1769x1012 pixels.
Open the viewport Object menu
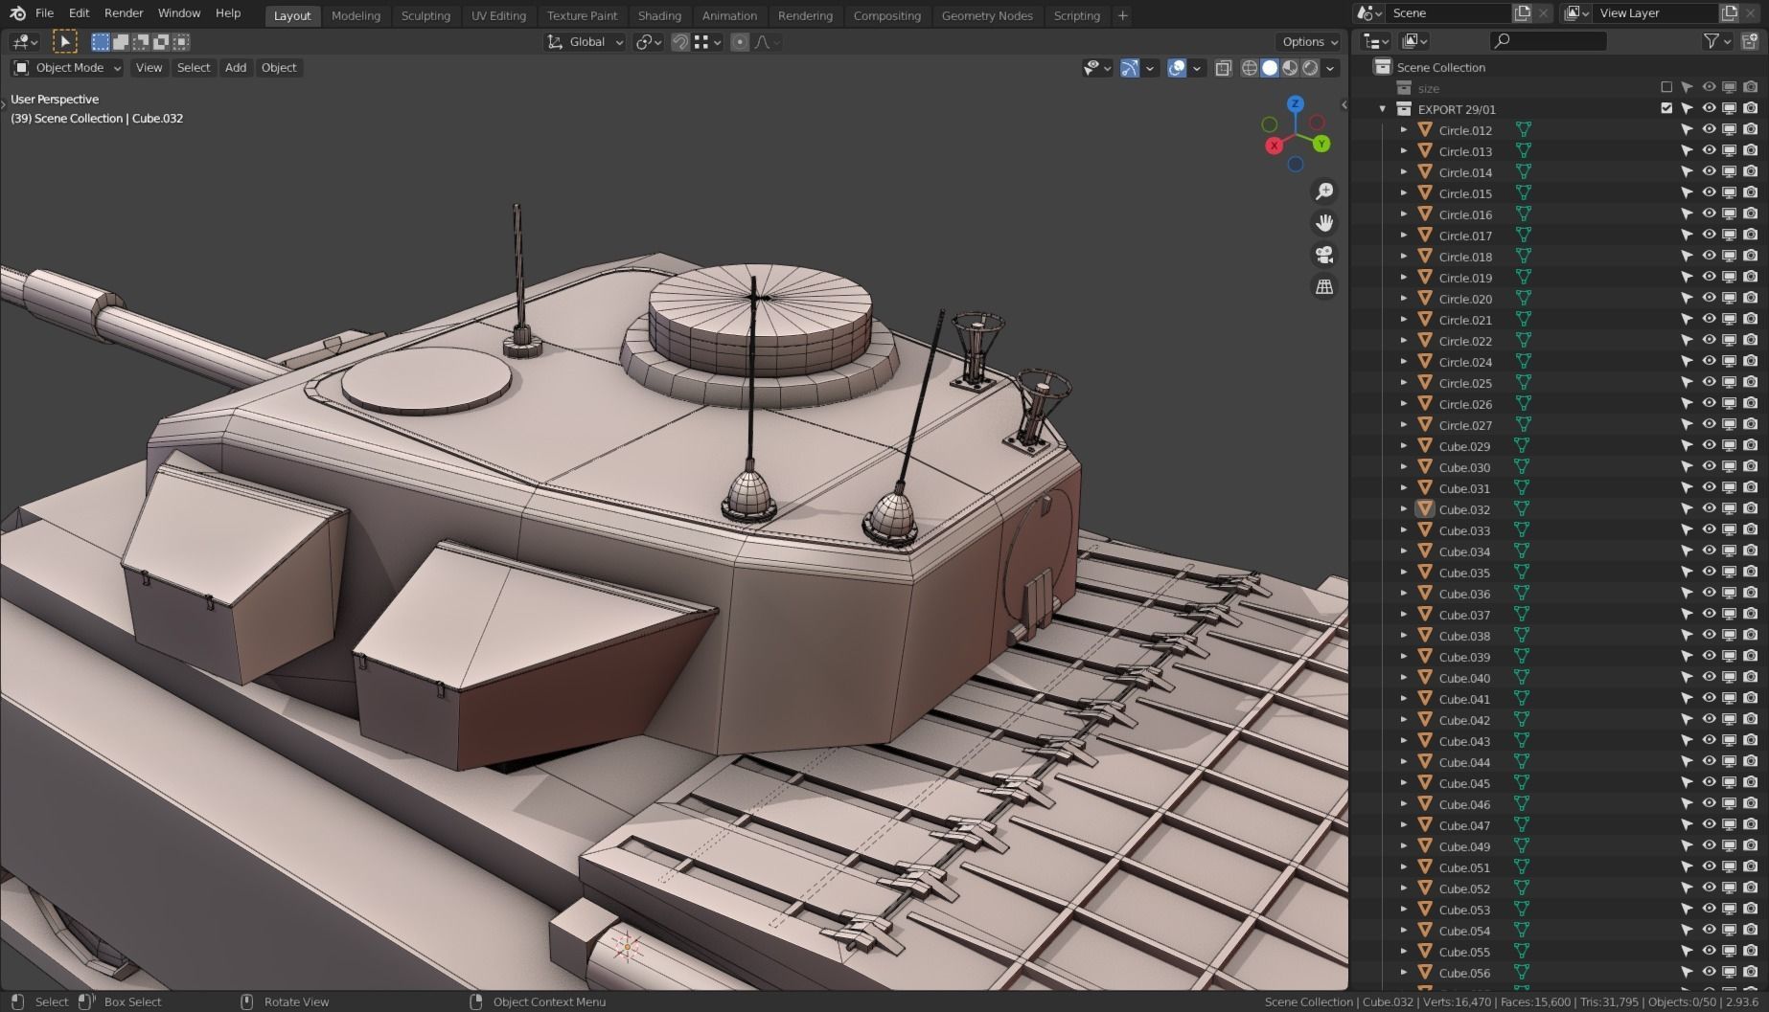click(x=279, y=68)
